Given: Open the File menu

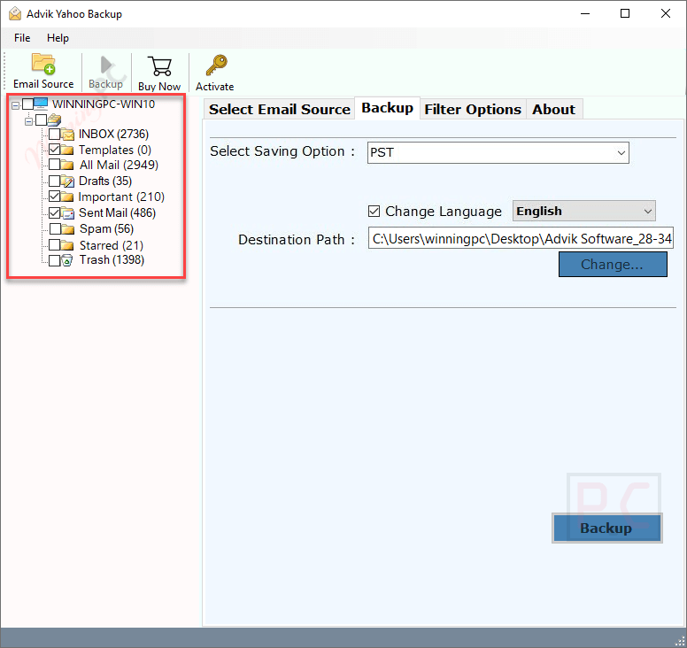Looking at the screenshot, I should click(x=22, y=38).
